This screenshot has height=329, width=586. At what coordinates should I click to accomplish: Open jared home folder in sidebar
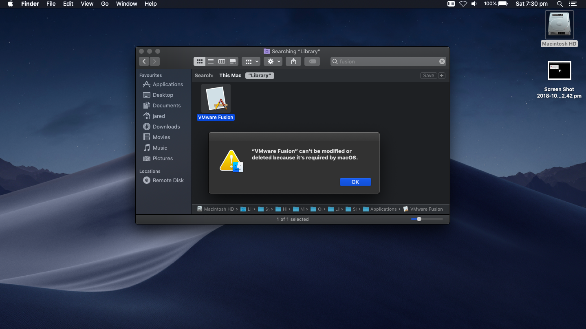point(154,116)
